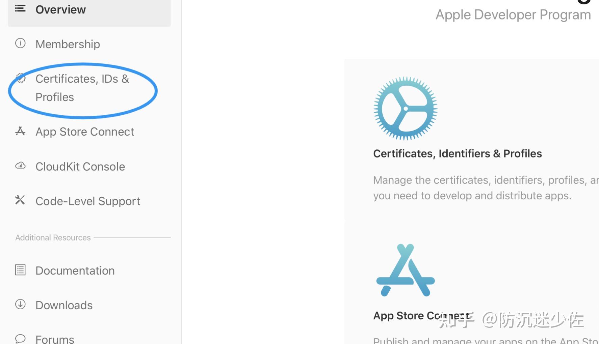Click the large gear Certificates icon
Screen dimensions: 599x344
click(406, 108)
